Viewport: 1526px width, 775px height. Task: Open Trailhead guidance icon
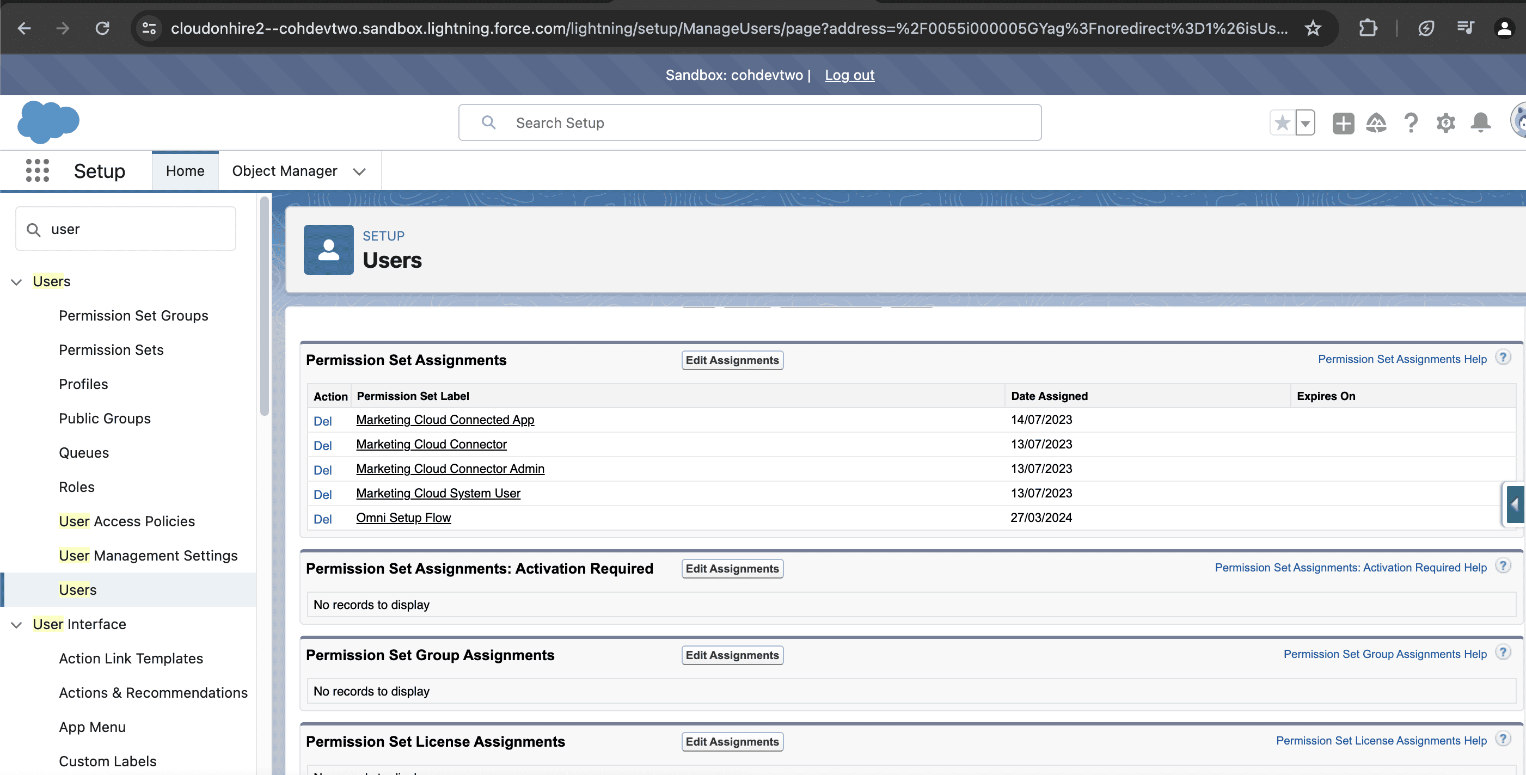point(1376,123)
